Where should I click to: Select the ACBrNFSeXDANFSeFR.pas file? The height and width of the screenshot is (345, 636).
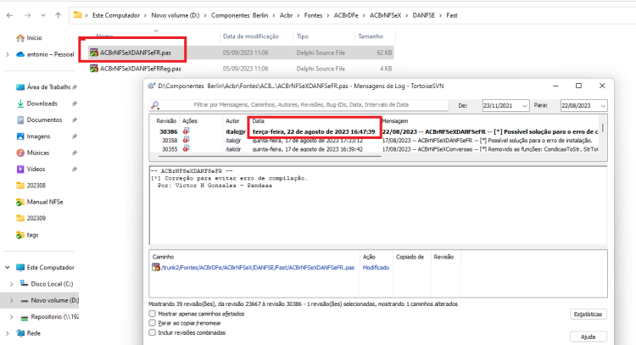tap(242, 53)
